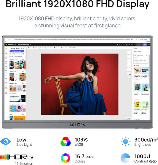Image resolution: width=158 pixels, height=165 pixels.
Task: Select the blue wave business card template
Action: pos(15,98)
